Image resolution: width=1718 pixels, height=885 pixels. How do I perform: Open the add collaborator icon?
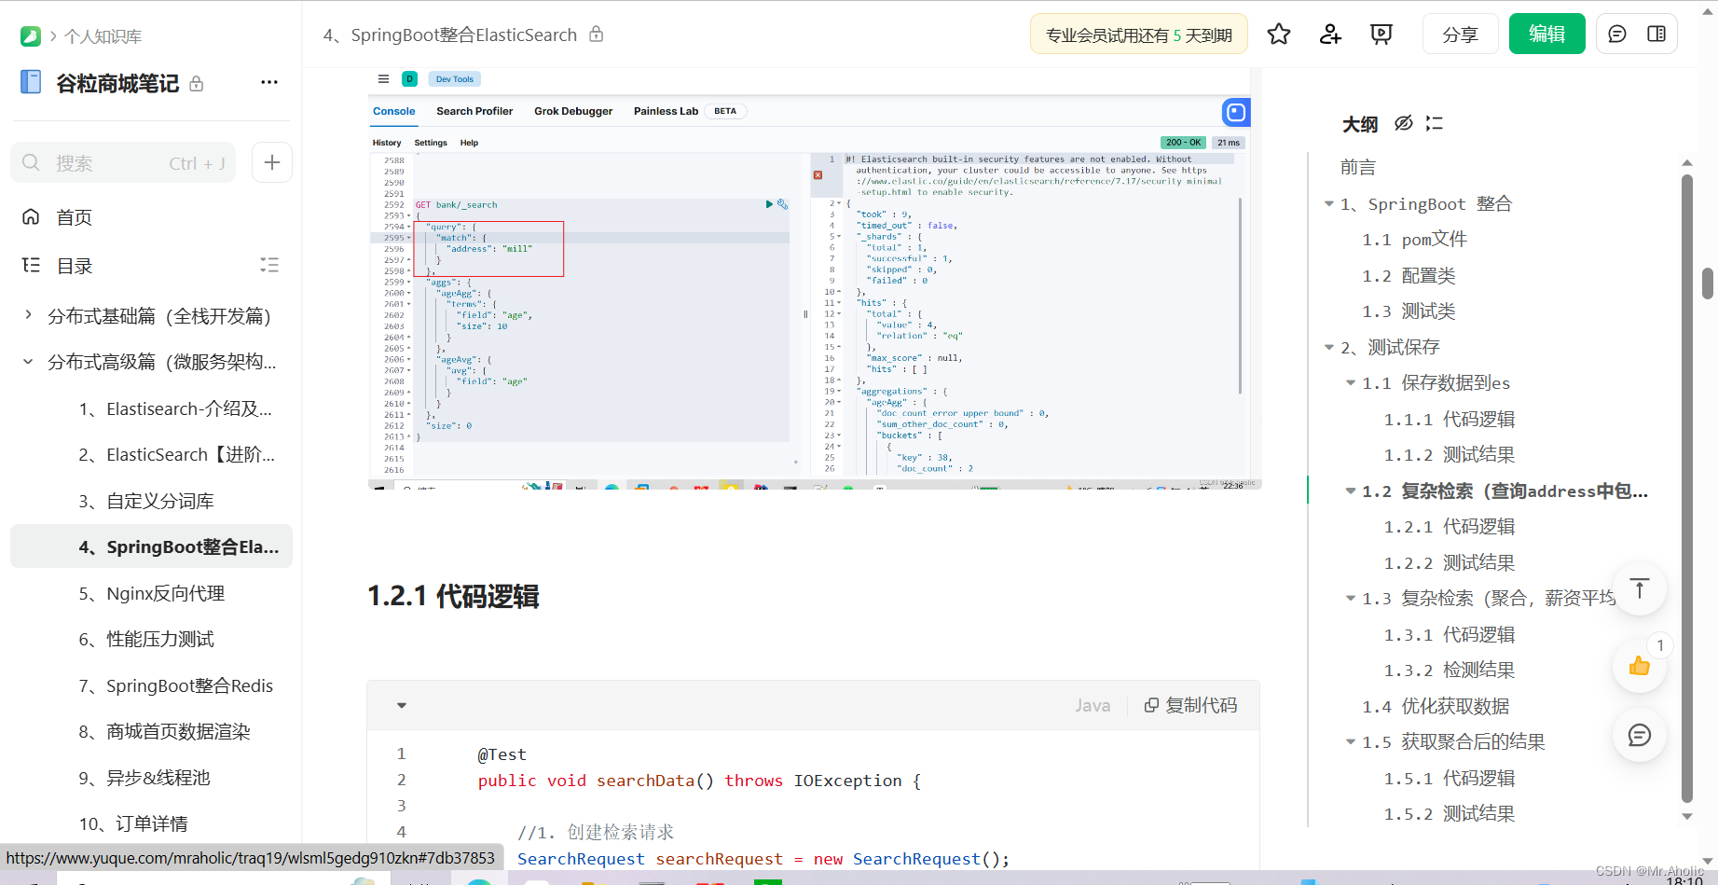click(x=1329, y=34)
